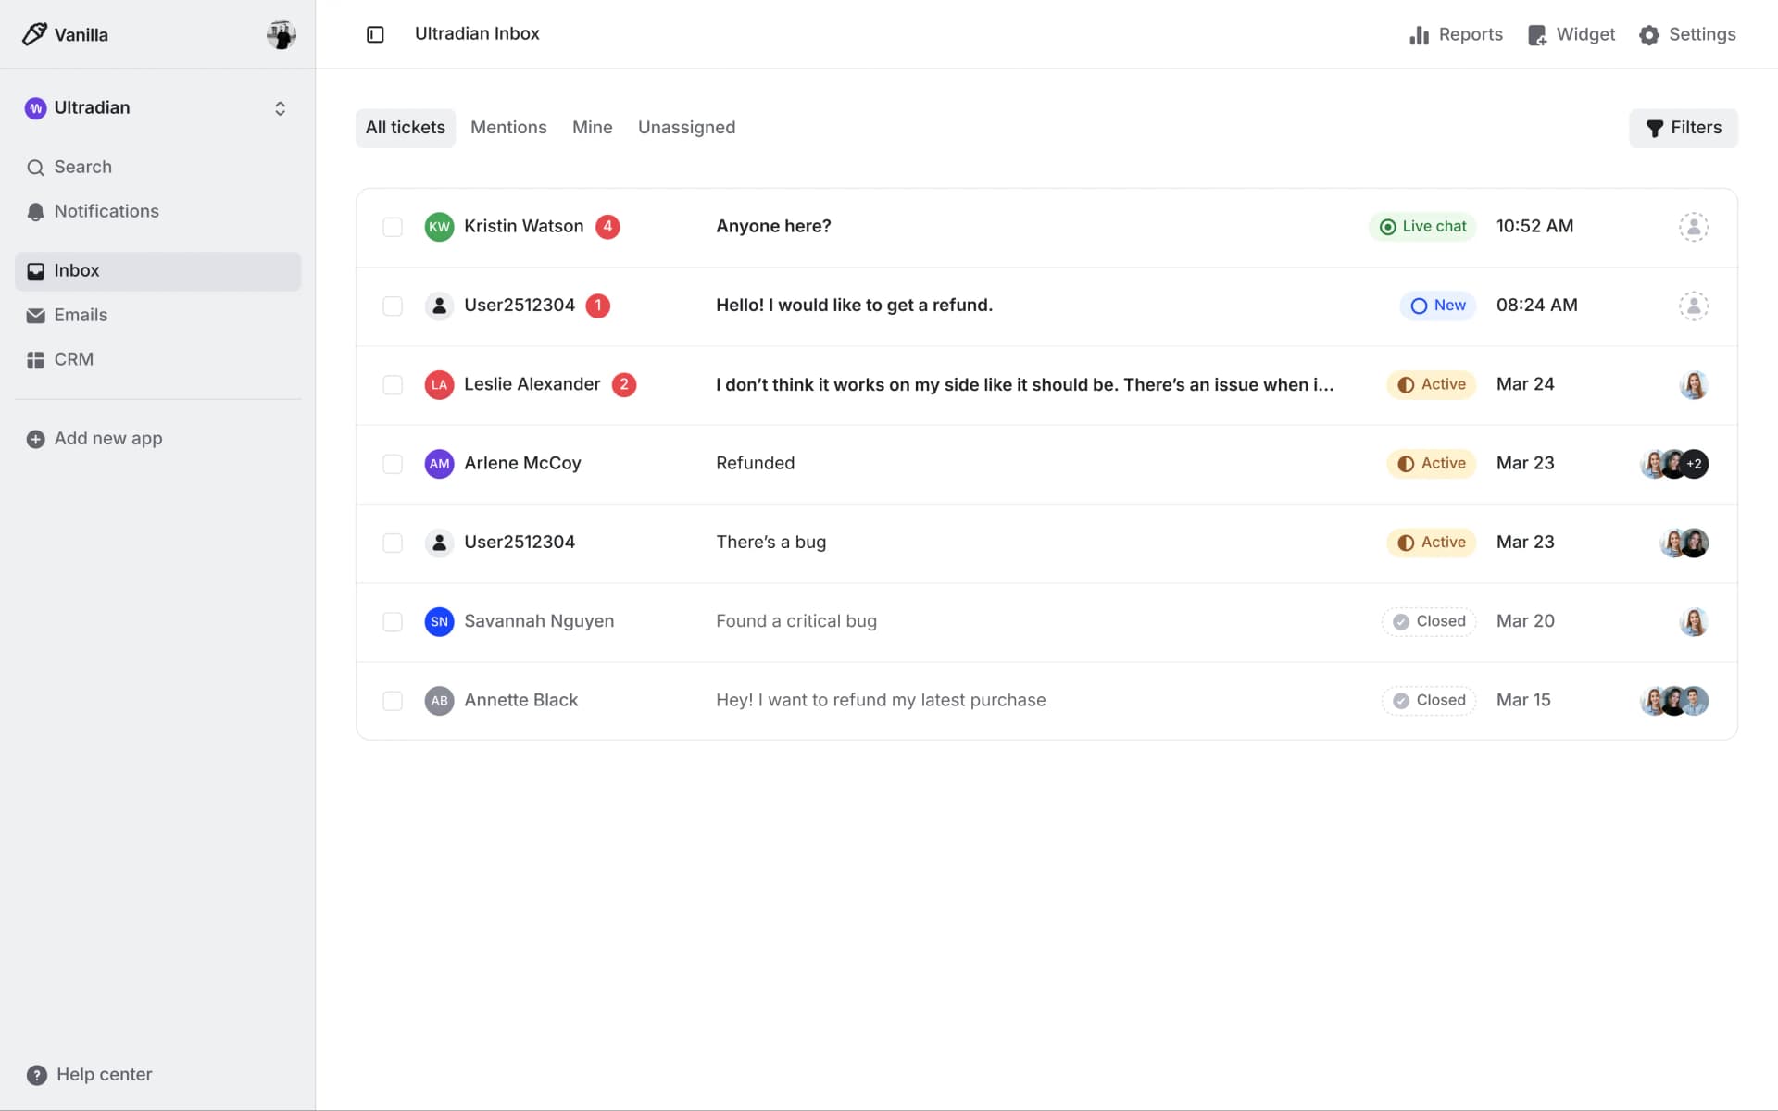
Task: Click Add new app in sidebar
Action: pos(106,438)
